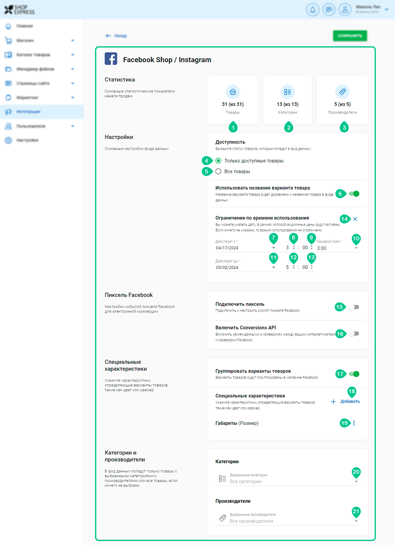Open the start date 04/17/2024 dropdown
This screenshot has height=545, width=395.
(274, 248)
